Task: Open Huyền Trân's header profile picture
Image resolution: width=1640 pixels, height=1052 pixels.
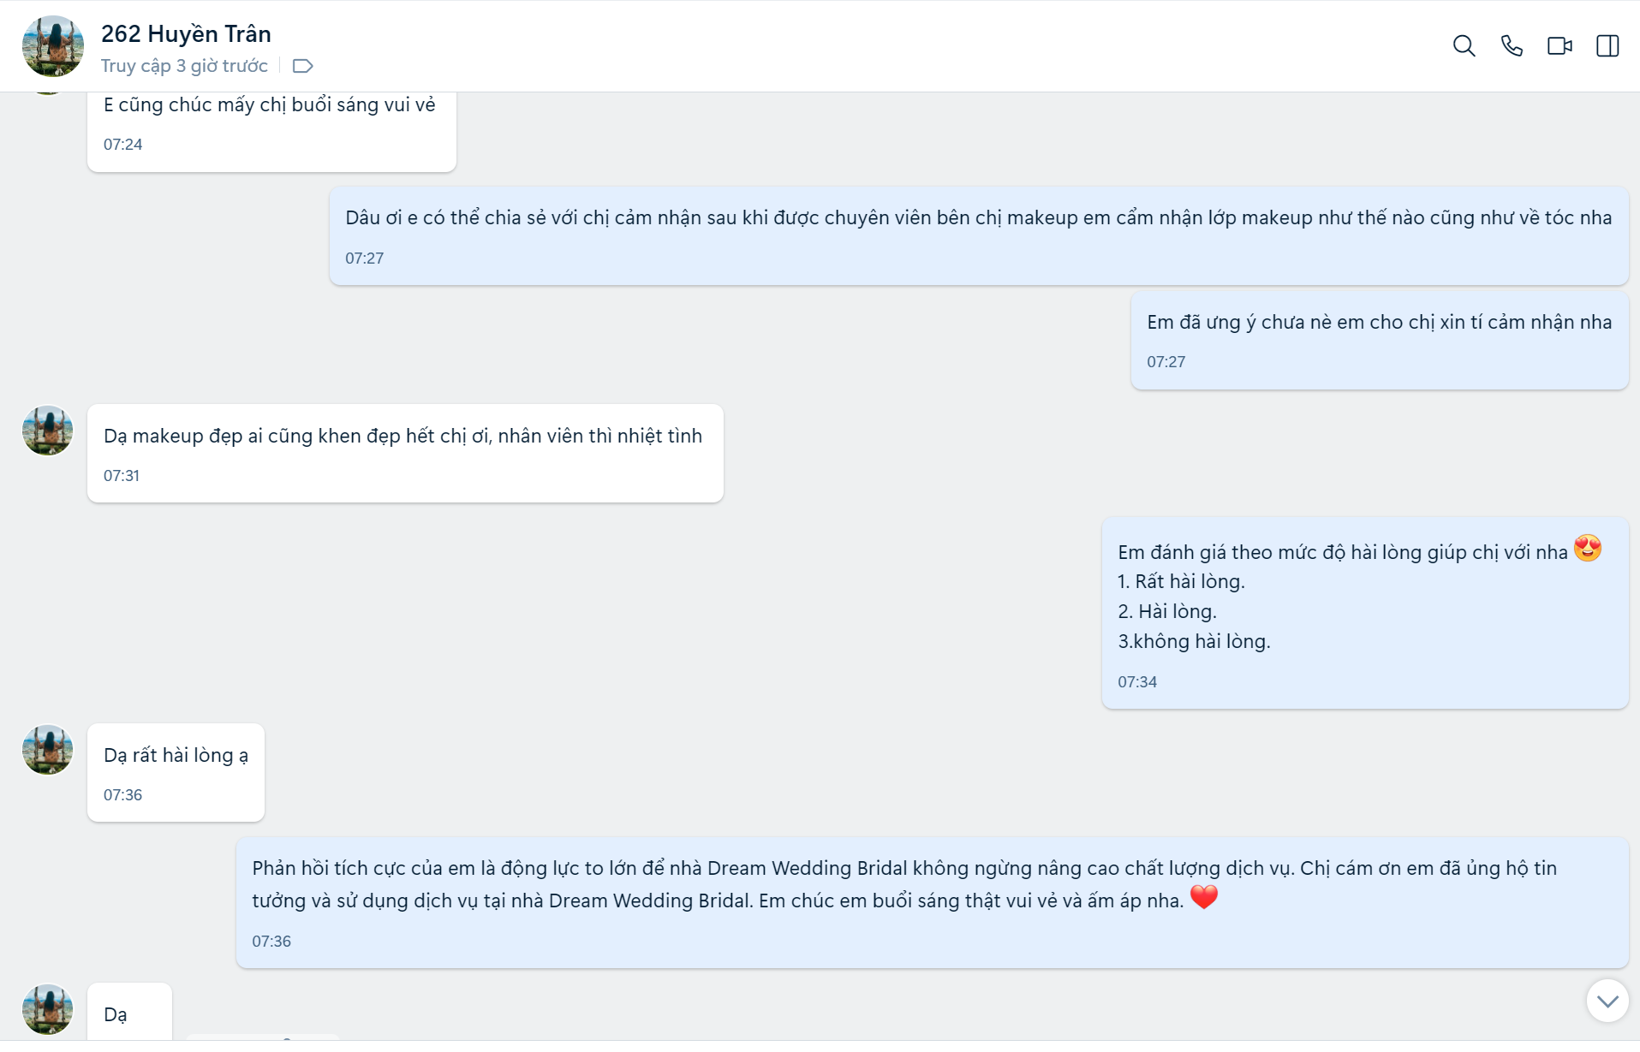Action: tap(53, 46)
